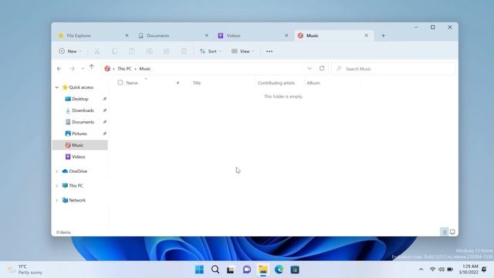Click the Rename icon in toolbar
The width and height of the screenshot is (494, 278).
pyautogui.click(x=149, y=52)
